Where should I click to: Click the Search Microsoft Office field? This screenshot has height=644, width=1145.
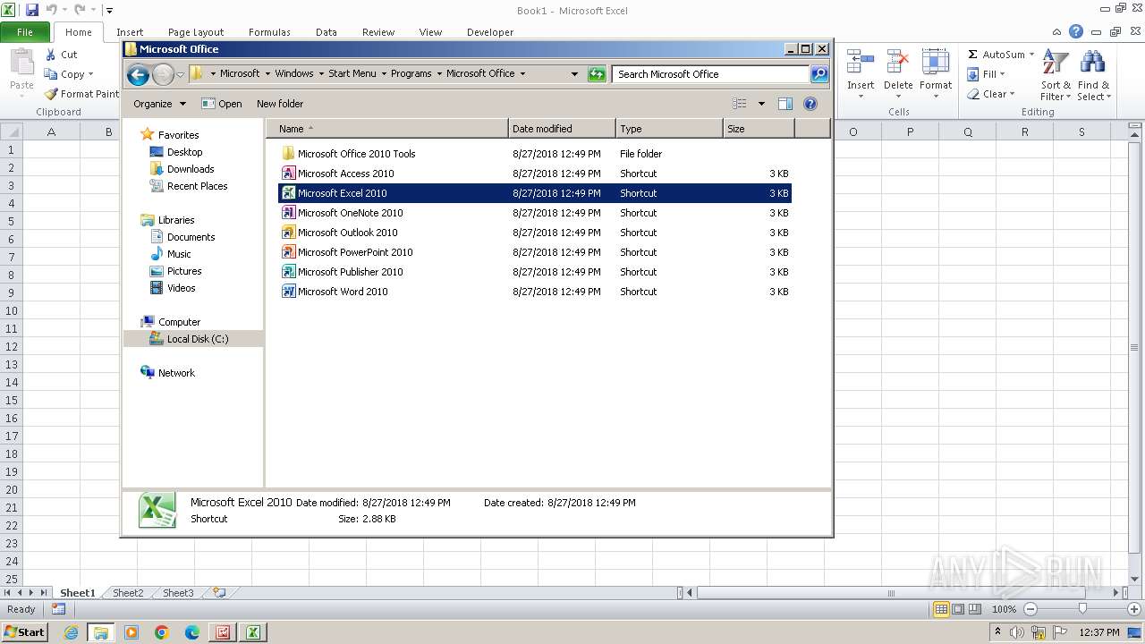coord(711,74)
